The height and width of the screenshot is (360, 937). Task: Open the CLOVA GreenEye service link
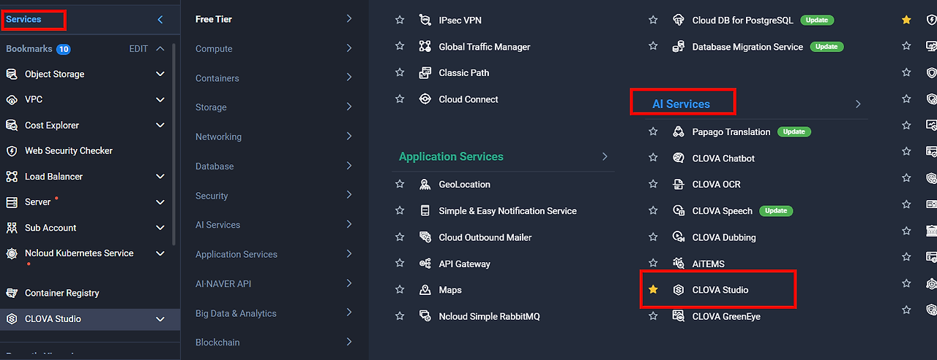coord(727,316)
